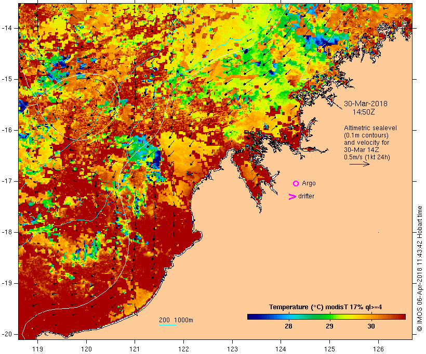Viewport: 426px width, 354px height.
Task: Click the '-14' latitude axis label
Action: click(7, 28)
